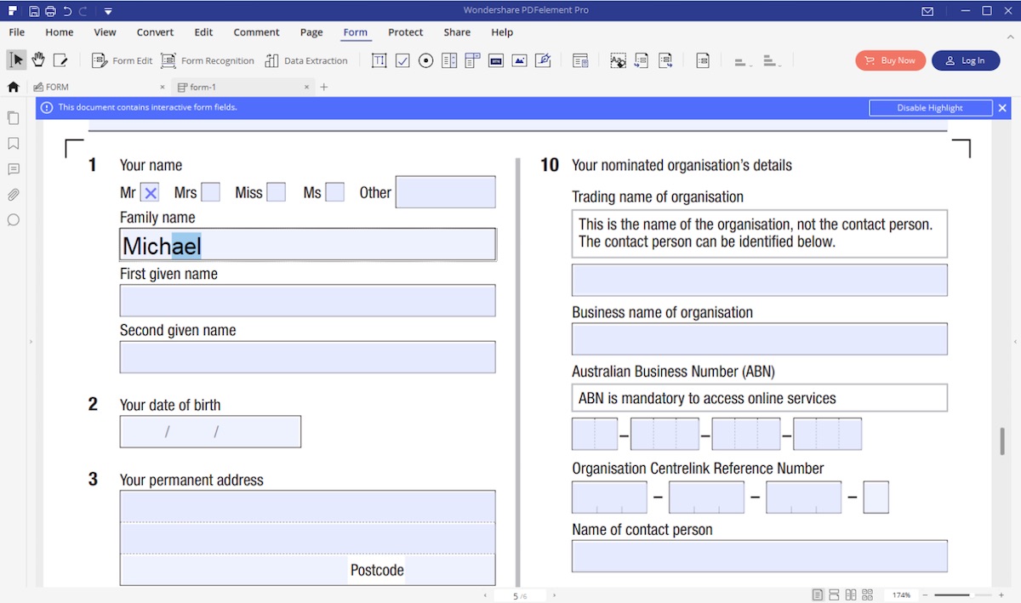Insert an Image field

(x=519, y=60)
